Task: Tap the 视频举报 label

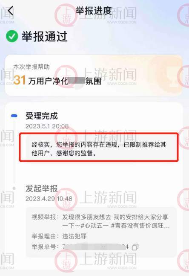Action: click(45, 217)
